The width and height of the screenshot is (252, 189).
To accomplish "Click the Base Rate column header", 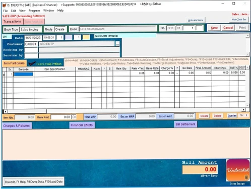I will (x=152, y=69).
